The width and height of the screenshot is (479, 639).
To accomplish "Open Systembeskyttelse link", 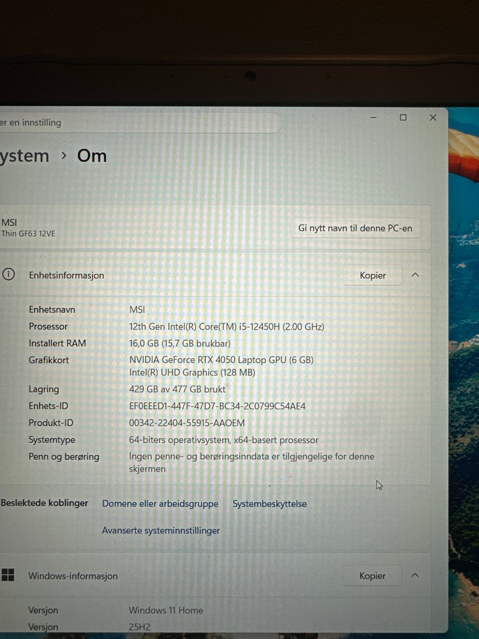I will pos(269,504).
